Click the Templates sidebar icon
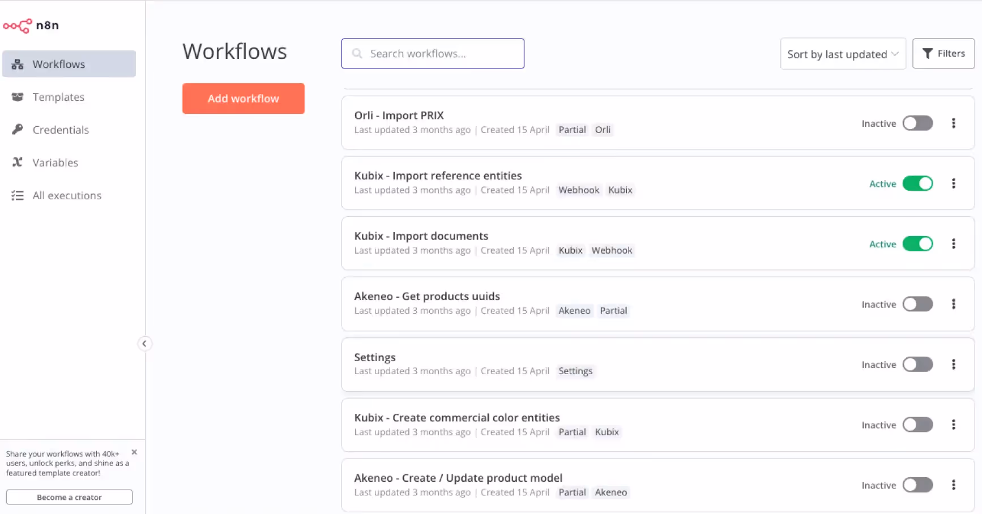Screen dimensions: 982x514 click(x=18, y=97)
